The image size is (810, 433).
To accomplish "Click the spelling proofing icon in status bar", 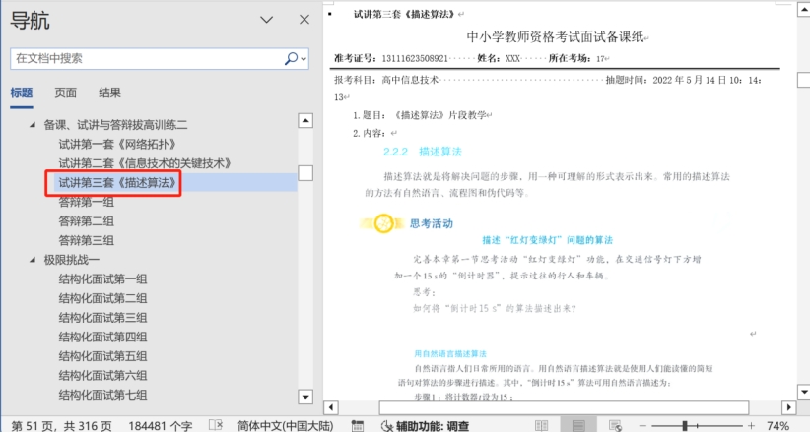I will tap(215, 426).
